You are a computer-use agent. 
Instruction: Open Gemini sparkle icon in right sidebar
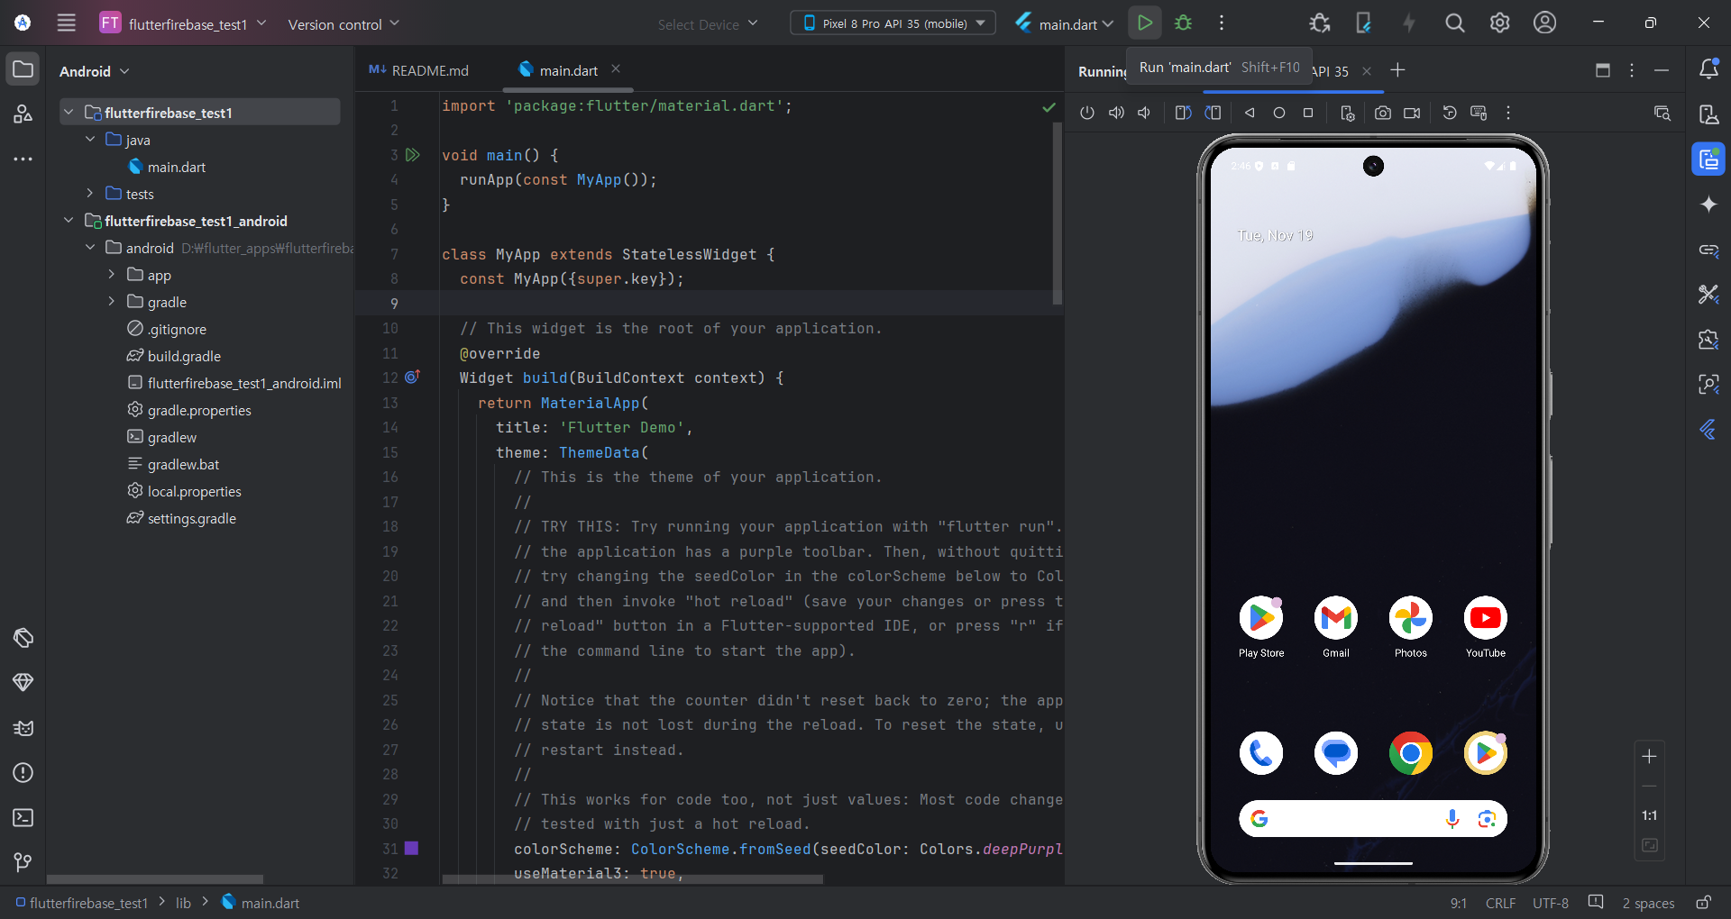[x=1708, y=205]
